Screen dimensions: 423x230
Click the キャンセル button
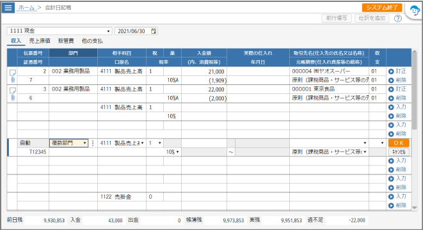[x=399, y=152]
